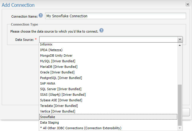Viewport: 192px width, 131px height.
Task: Select Data Staging option
Action: coord(108,122)
